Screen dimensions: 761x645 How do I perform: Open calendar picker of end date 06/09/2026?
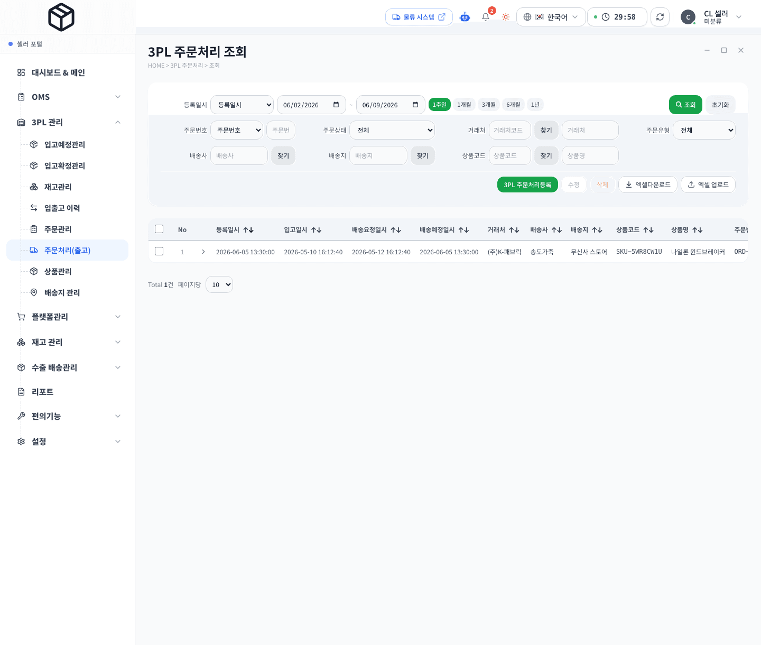415,105
